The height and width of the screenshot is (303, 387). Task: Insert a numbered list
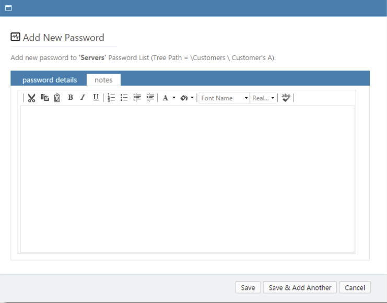coord(111,98)
